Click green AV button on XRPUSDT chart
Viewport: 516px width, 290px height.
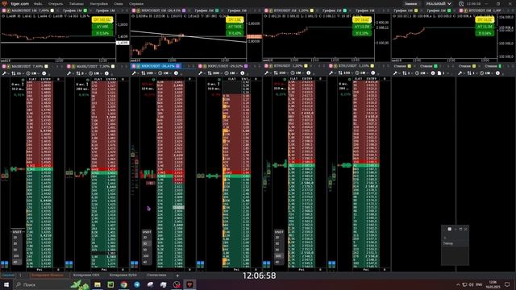tap(235, 27)
